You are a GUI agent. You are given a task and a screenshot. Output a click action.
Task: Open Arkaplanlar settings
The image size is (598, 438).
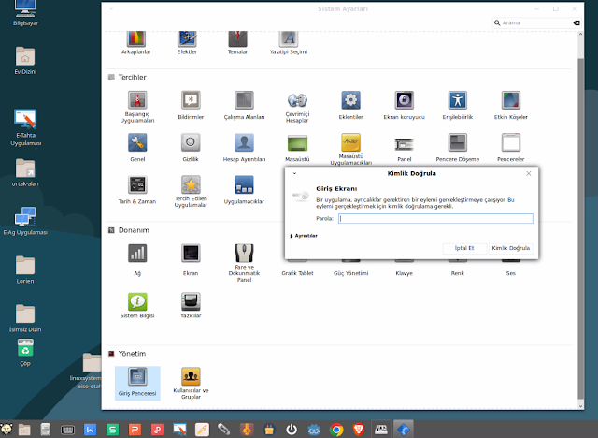point(136,43)
